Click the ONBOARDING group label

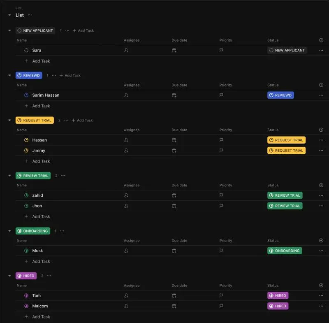click(33, 231)
